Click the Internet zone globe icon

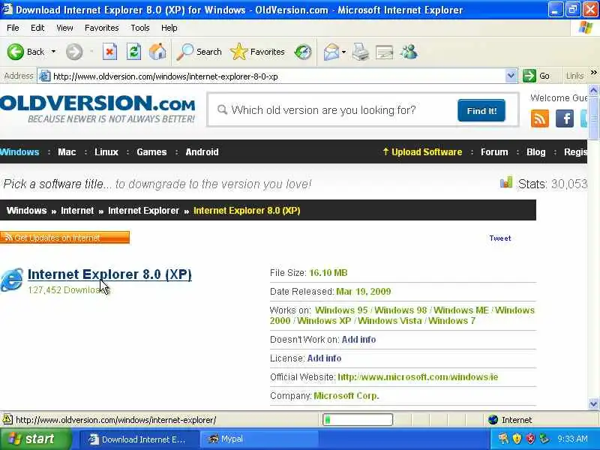(493, 420)
